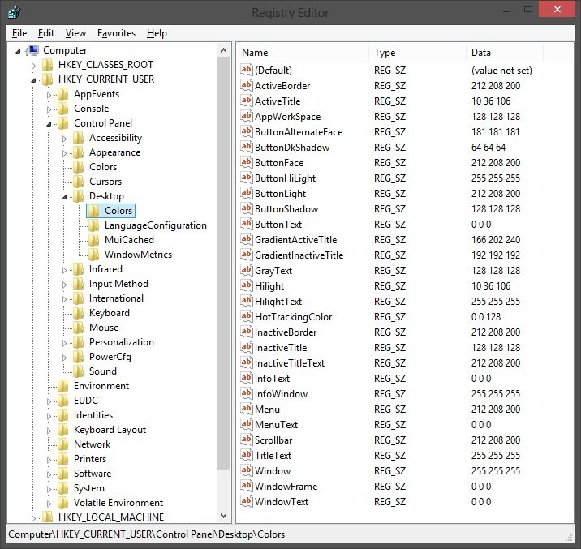The width and height of the screenshot is (581, 549).
Task: Click the string icon beside (Default) value
Action: point(247,70)
